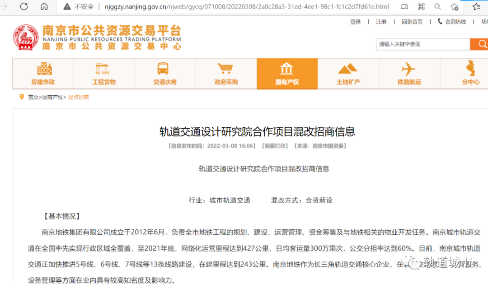Click the publish time 2022-03-08 16:06 text

(x=230, y=146)
